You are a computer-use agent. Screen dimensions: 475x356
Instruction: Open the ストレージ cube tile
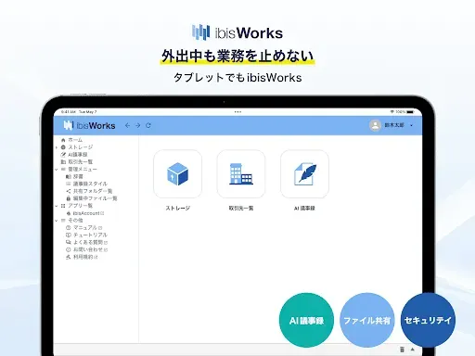click(177, 174)
